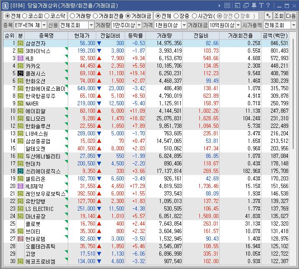This screenshot has height=269, width=299.
Task: Click 레인보우로보틱스 stock name
Action: pyautogui.click(x=46, y=194)
